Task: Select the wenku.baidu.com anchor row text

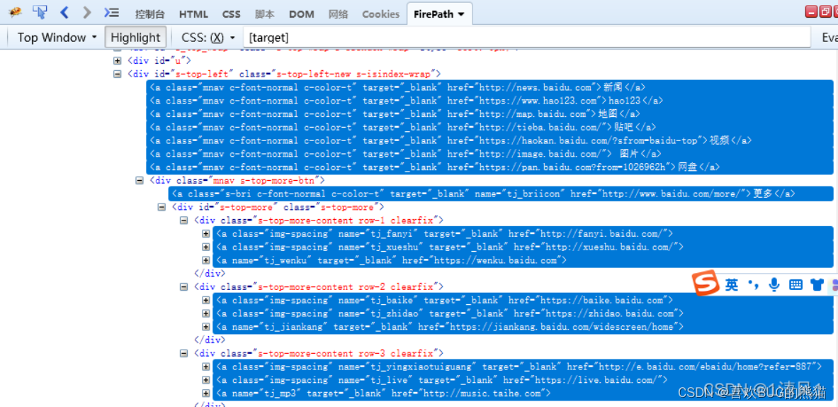Action: 391,260
